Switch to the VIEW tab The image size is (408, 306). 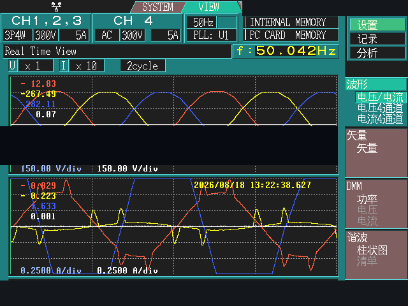208,7
